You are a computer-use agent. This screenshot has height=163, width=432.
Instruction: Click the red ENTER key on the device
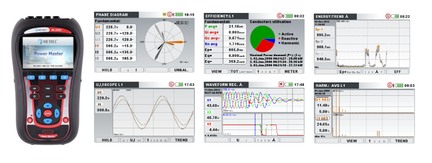48,114
